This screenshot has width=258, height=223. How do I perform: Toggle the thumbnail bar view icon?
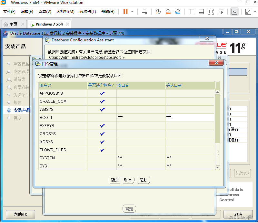201,12
